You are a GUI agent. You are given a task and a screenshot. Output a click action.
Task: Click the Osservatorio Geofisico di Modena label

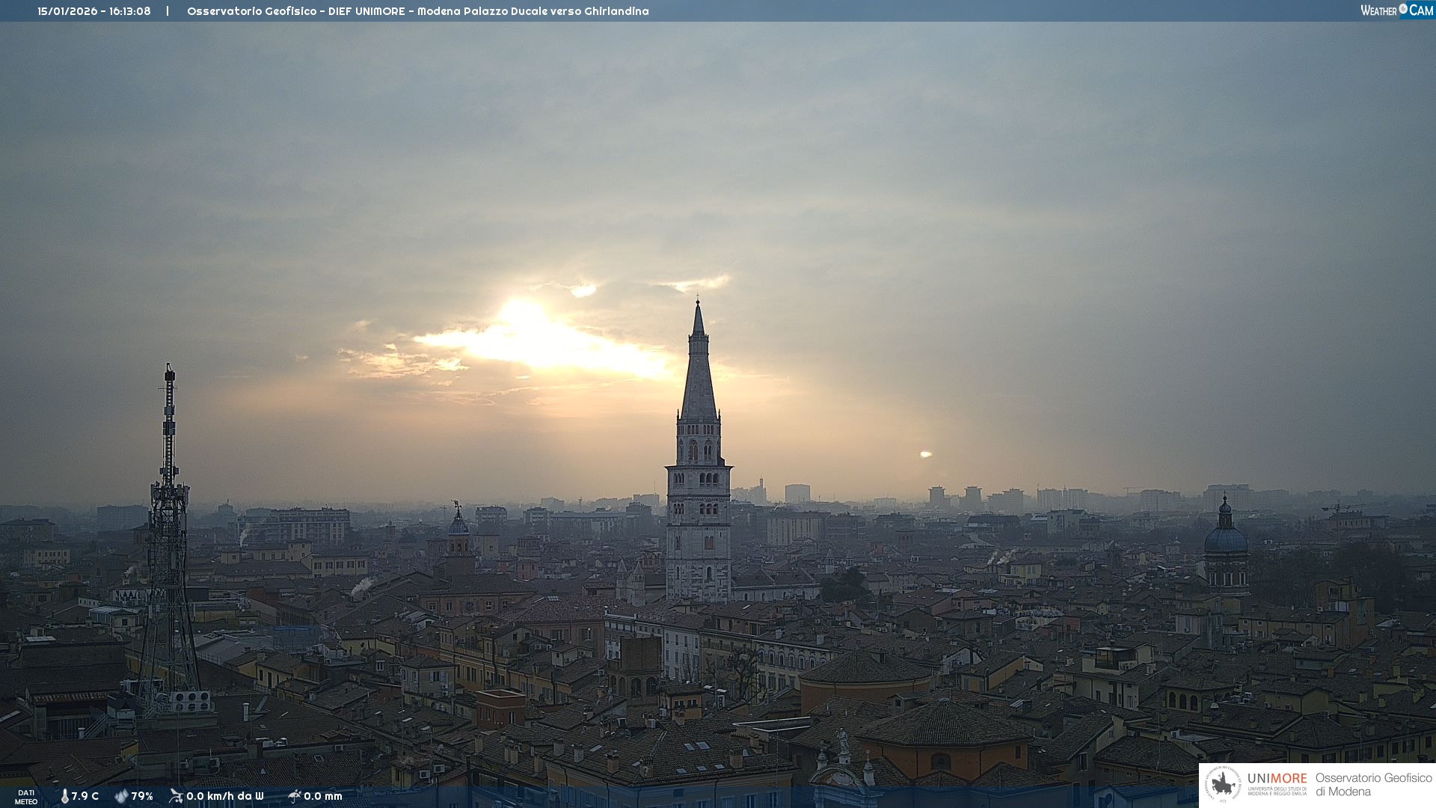pyautogui.click(x=1373, y=785)
